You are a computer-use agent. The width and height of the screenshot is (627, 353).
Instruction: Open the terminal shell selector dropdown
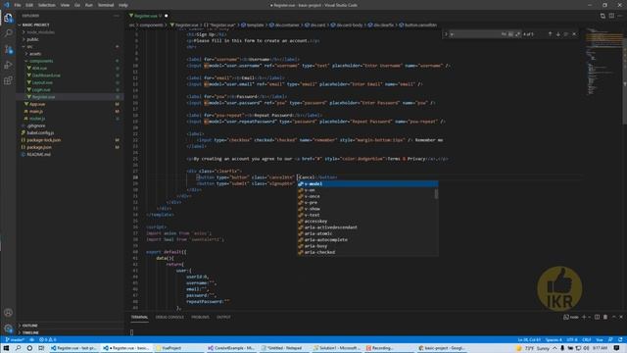pyautogui.click(x=589, y=317)
